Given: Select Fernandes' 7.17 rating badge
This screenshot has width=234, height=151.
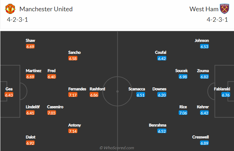Looking at the screenshot, I should pos(73,95).
